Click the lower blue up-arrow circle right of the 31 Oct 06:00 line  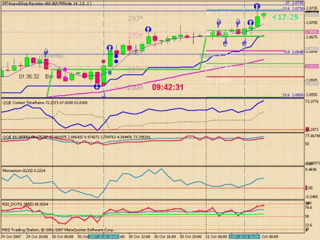(250, 23)
